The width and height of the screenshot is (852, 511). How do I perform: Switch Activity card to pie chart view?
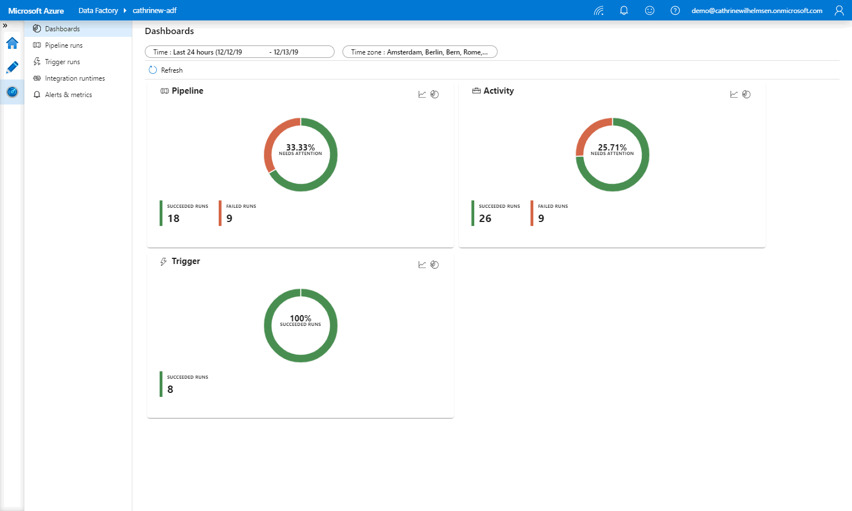click(746, 94)
